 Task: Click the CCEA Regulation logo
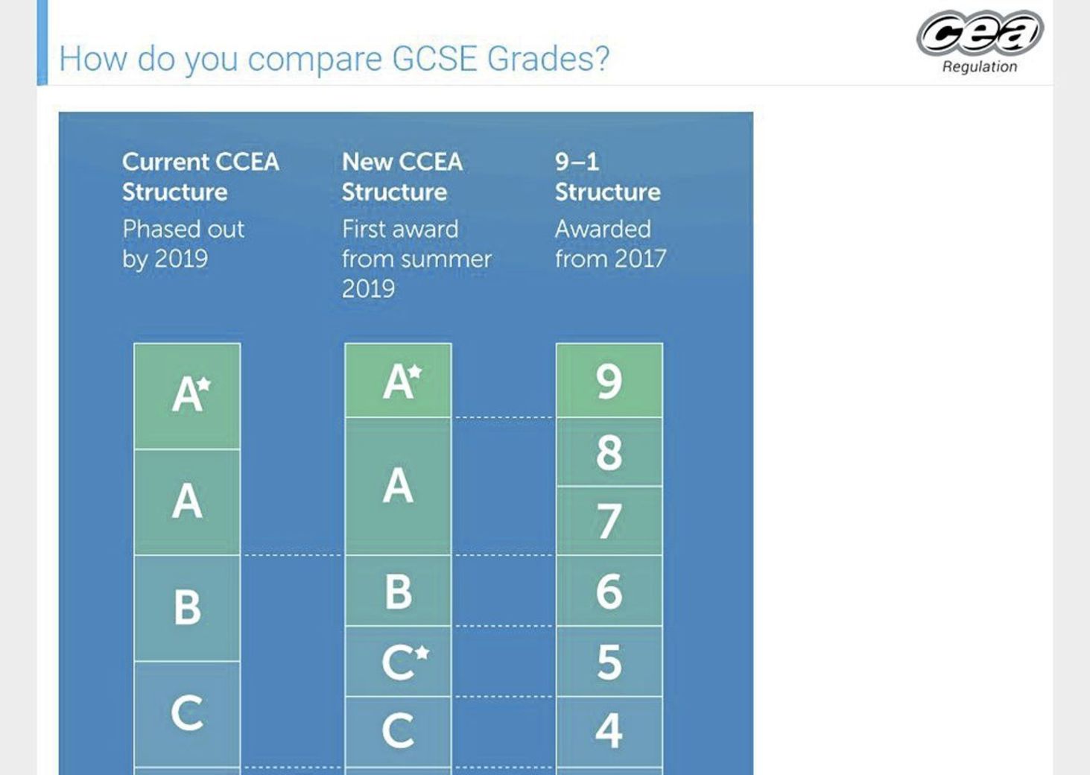979,42
